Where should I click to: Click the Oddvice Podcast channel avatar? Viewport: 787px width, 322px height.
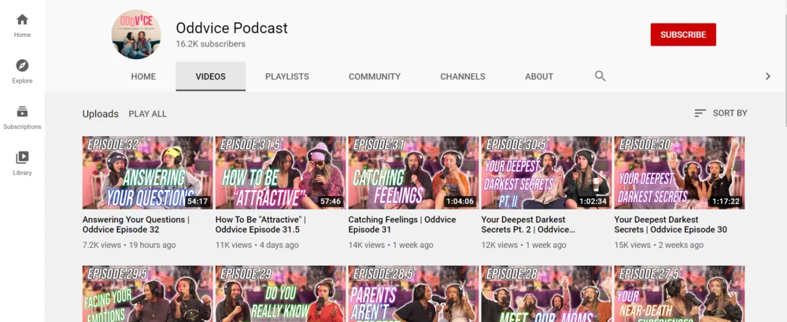coord(136,35)
